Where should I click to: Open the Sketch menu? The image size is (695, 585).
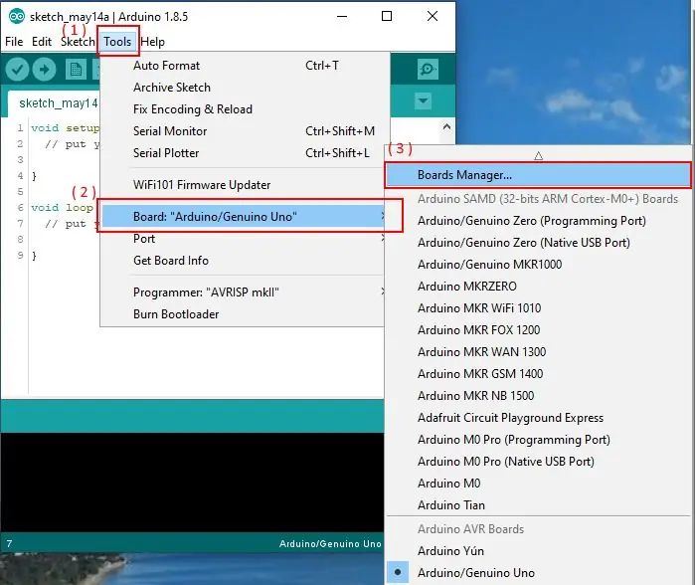(x=78, y=41)
